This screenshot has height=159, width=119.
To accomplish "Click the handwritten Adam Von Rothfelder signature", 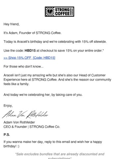I will click(x=25, y=114).
